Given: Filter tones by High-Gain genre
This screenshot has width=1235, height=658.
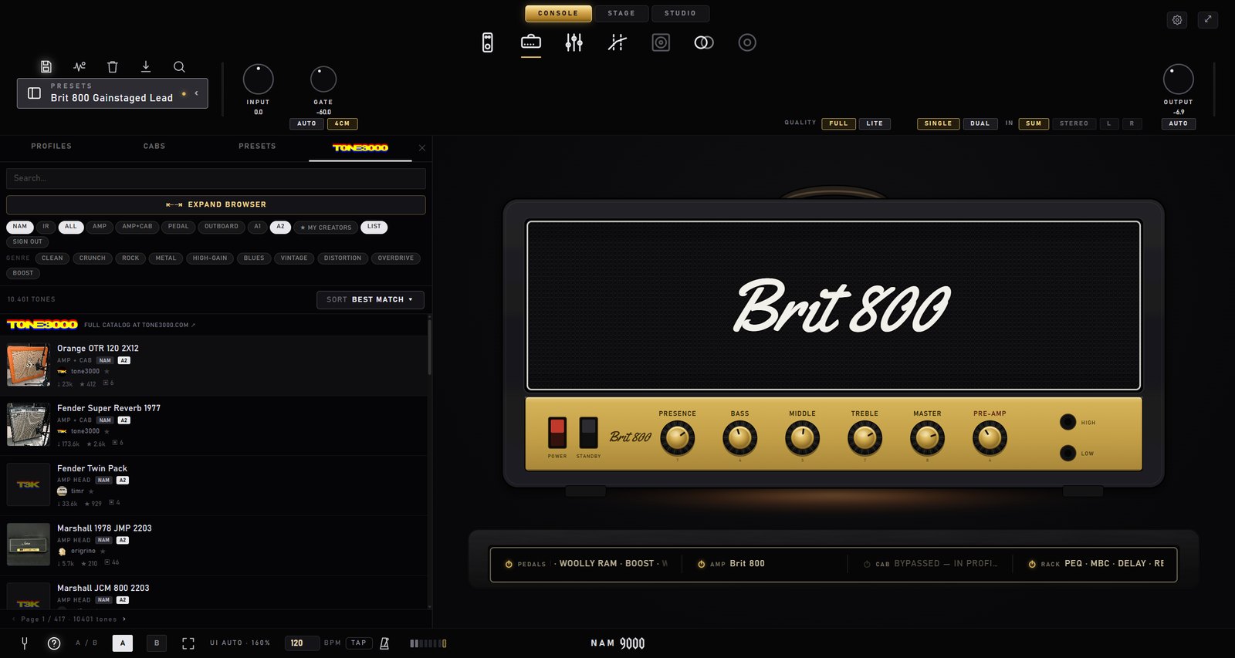Looking at the screenshot, I should click(x=210, y=258).
